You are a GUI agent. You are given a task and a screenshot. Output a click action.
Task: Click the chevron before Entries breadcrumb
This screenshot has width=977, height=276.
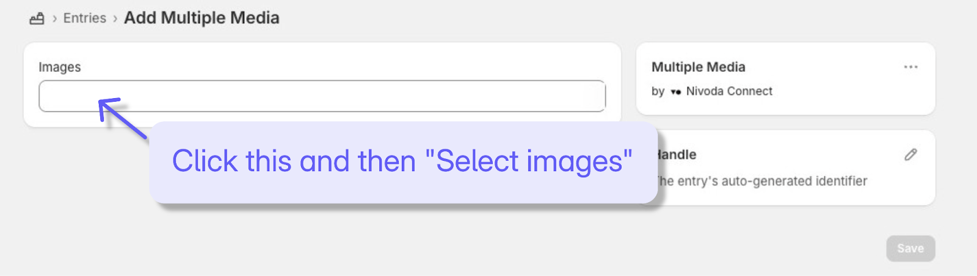click(54, 18)
